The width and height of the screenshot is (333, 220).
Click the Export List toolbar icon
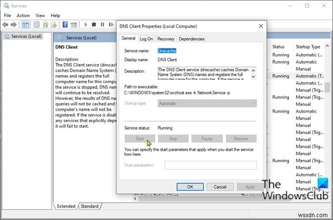click(x=54, y=25)
